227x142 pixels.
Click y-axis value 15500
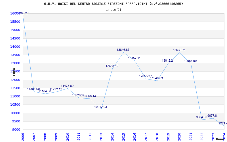15,22
